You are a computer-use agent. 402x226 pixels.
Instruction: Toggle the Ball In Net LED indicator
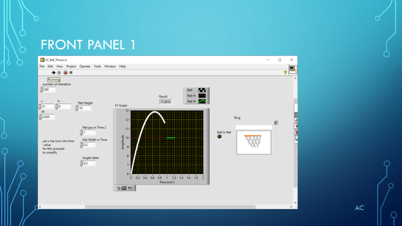[219, 137]
